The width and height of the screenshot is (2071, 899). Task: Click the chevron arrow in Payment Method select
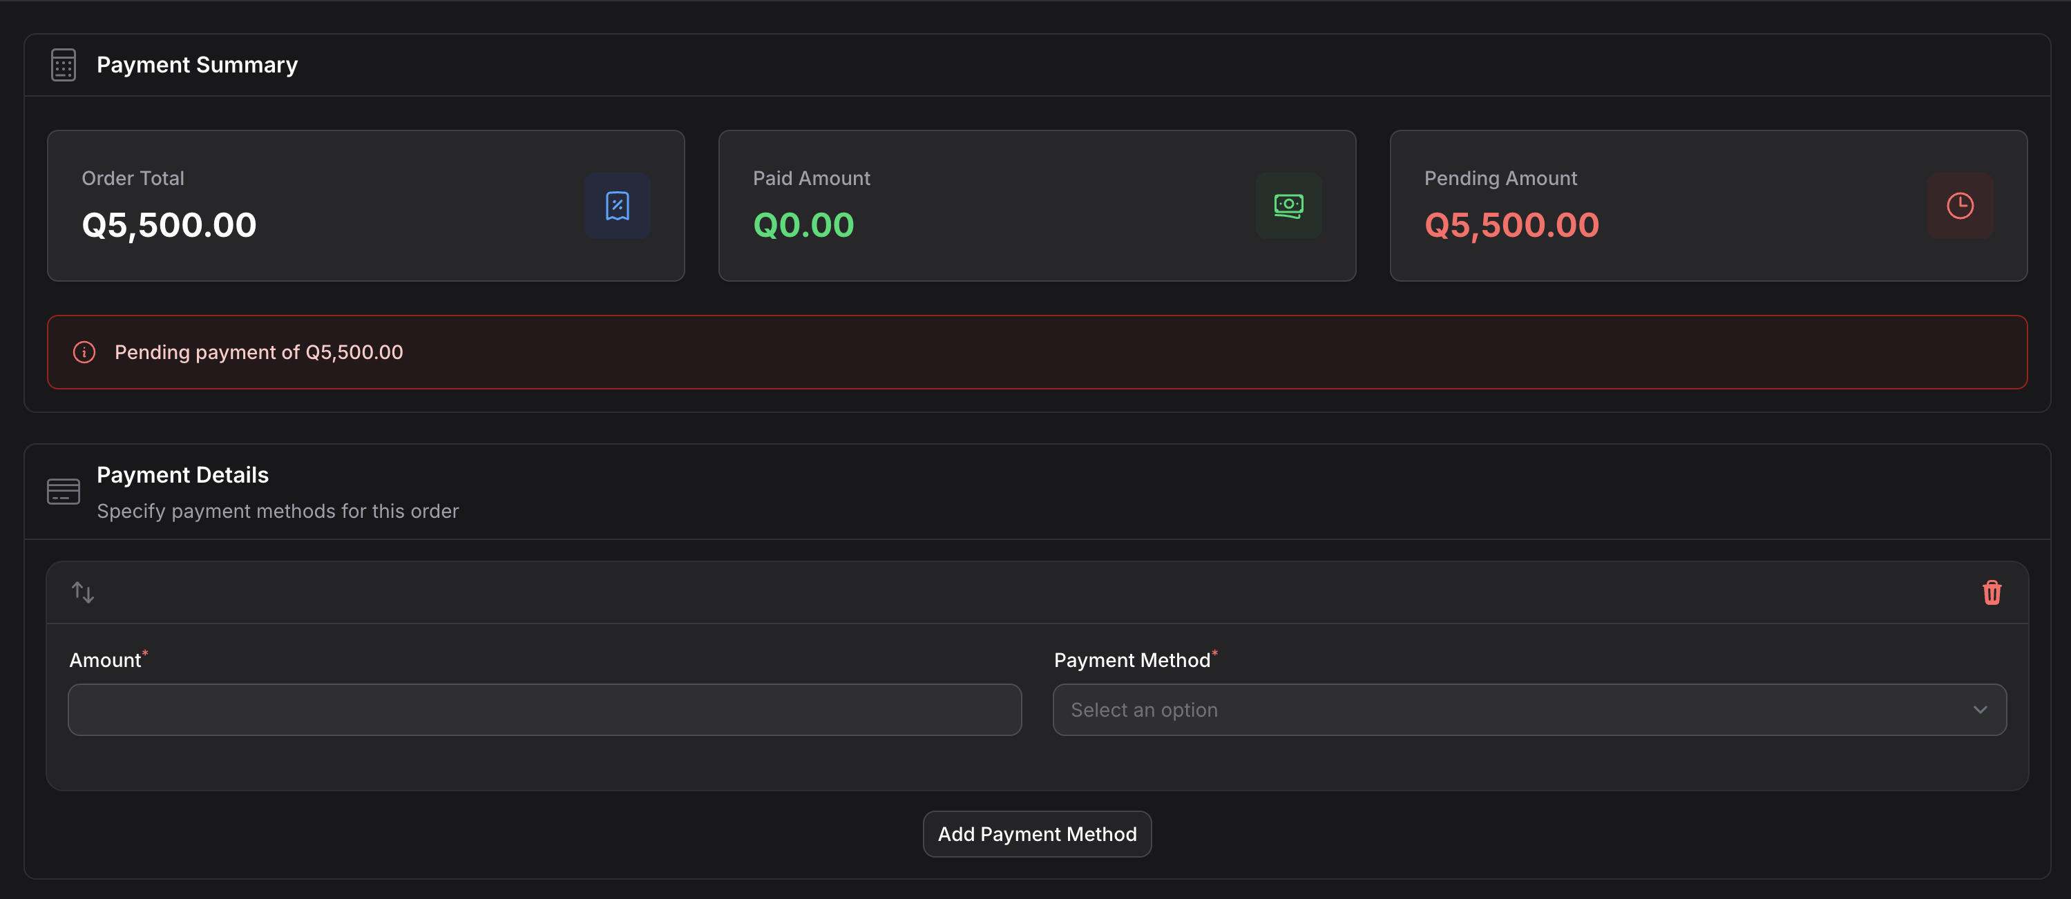(1979, 709)
